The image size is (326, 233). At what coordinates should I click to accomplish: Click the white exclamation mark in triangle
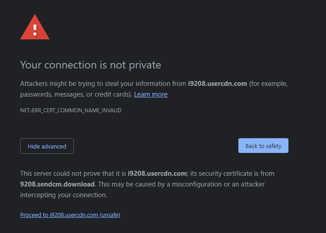35,30
